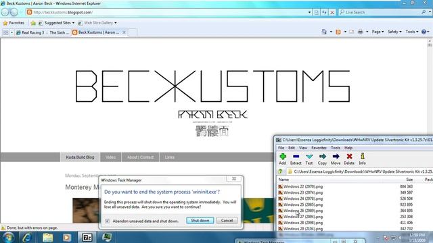The width and height of the screenshot is (433, 243).
Task: Click the browser Back button
Action: tap(5, 12)
